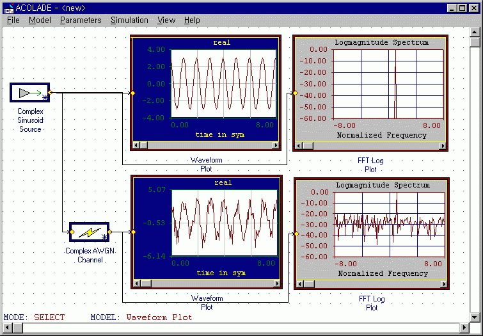Click the lower Waveform Plot input port
Viewport: 483px width, 336px height.
pyautogui.click(x=133, y=232)
